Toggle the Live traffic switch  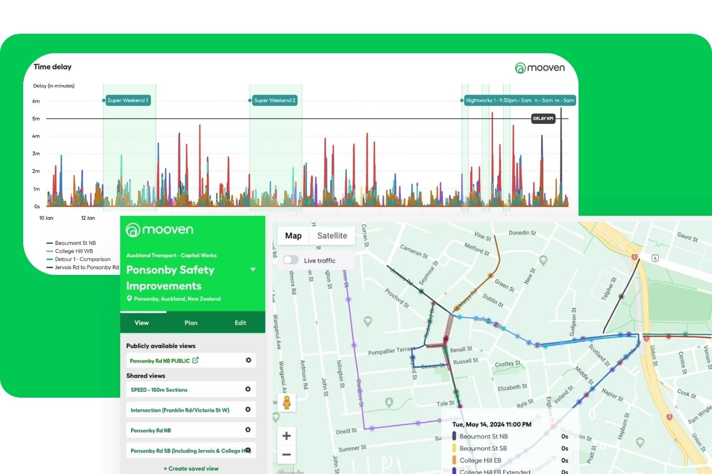point(291,260)
